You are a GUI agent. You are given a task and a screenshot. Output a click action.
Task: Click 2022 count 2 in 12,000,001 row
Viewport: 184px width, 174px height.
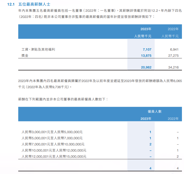pyautogui.click(x=178, y=157)
